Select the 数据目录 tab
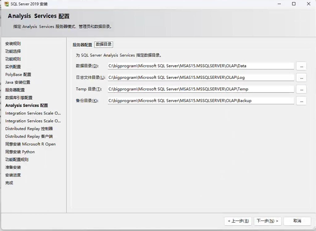316x231 pixels. click(x=104, y=44)
